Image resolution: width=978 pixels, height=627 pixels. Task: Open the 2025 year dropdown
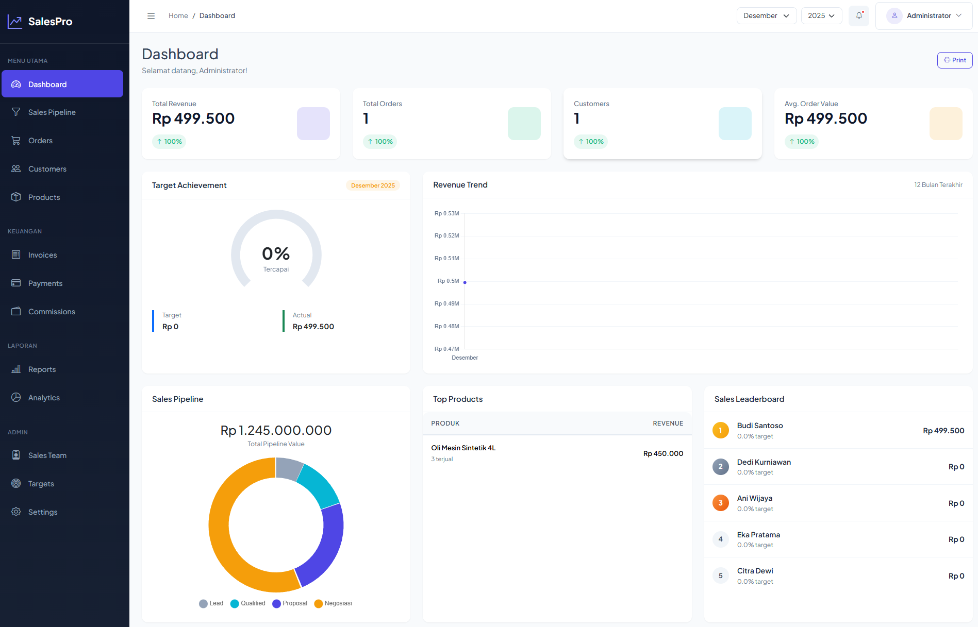pyautogui.click(x=821, y=15)
